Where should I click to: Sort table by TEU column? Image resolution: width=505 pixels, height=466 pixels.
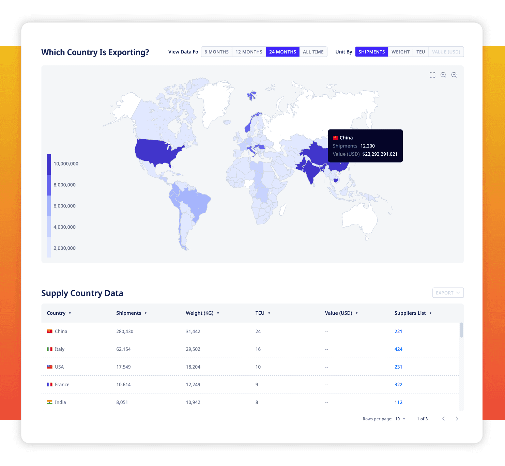click(263, 313)
